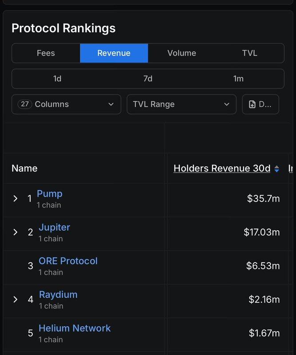The image size is (296, 355).
Task: Open the Jupiter protocol link
Action: (x=54, y=228)
